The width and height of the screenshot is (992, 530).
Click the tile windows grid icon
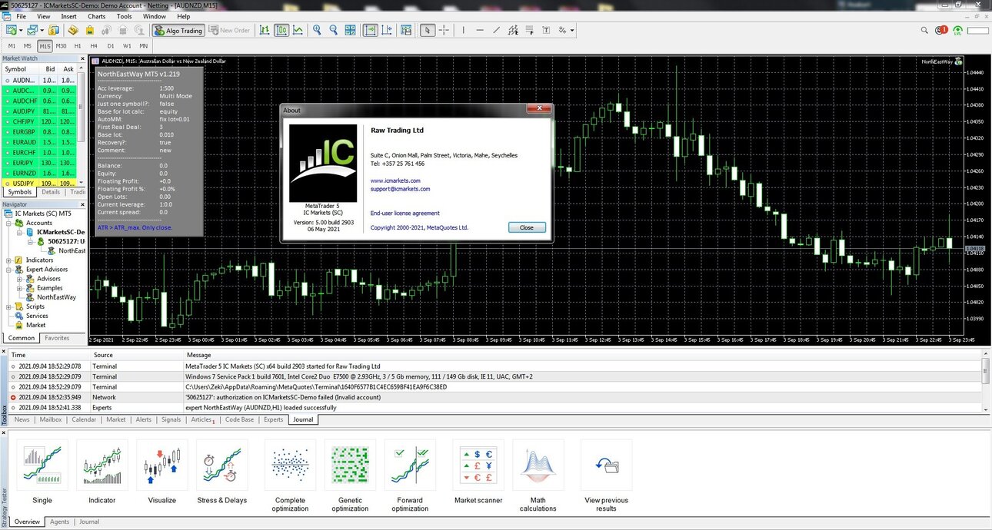tap(351, 30)
